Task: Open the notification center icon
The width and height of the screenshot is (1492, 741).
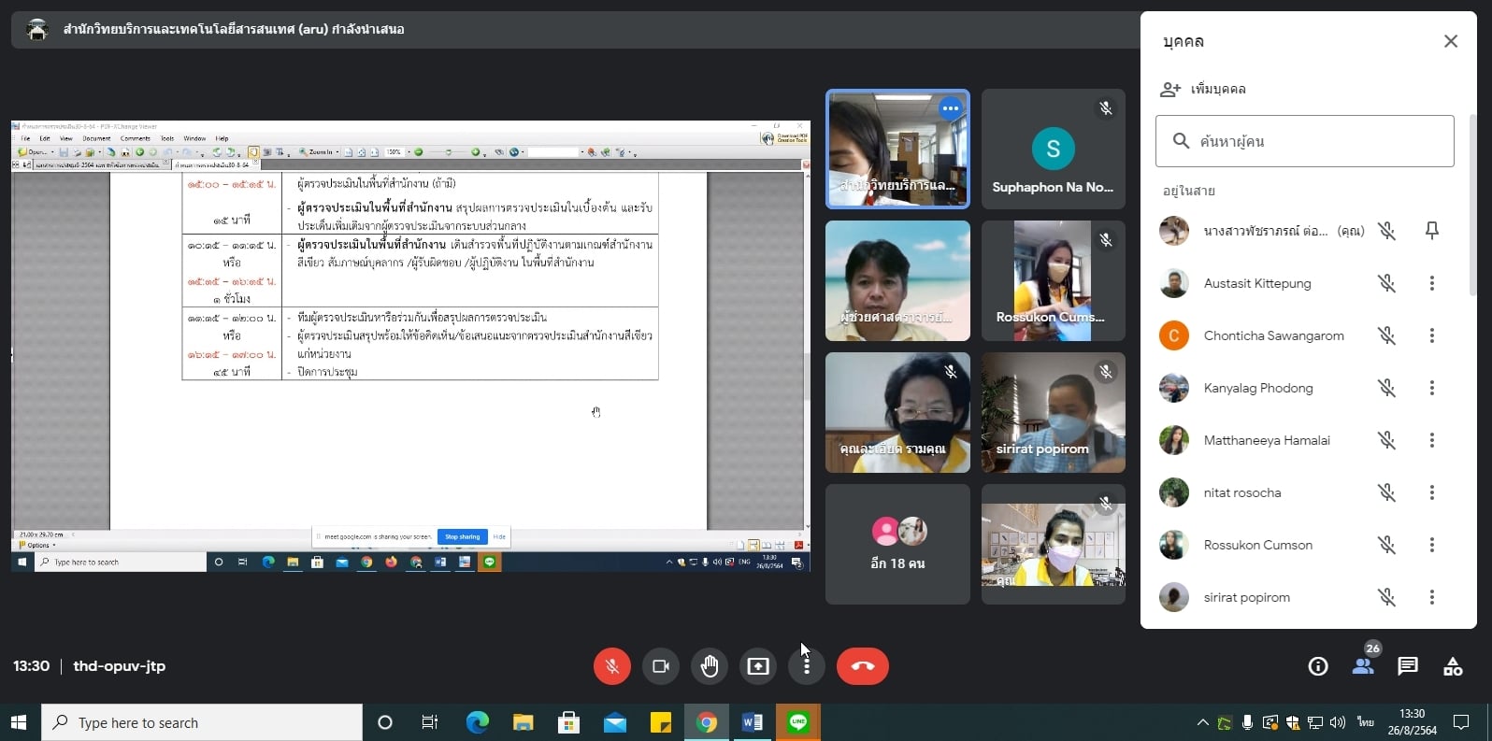Action: coord(1461,722)
